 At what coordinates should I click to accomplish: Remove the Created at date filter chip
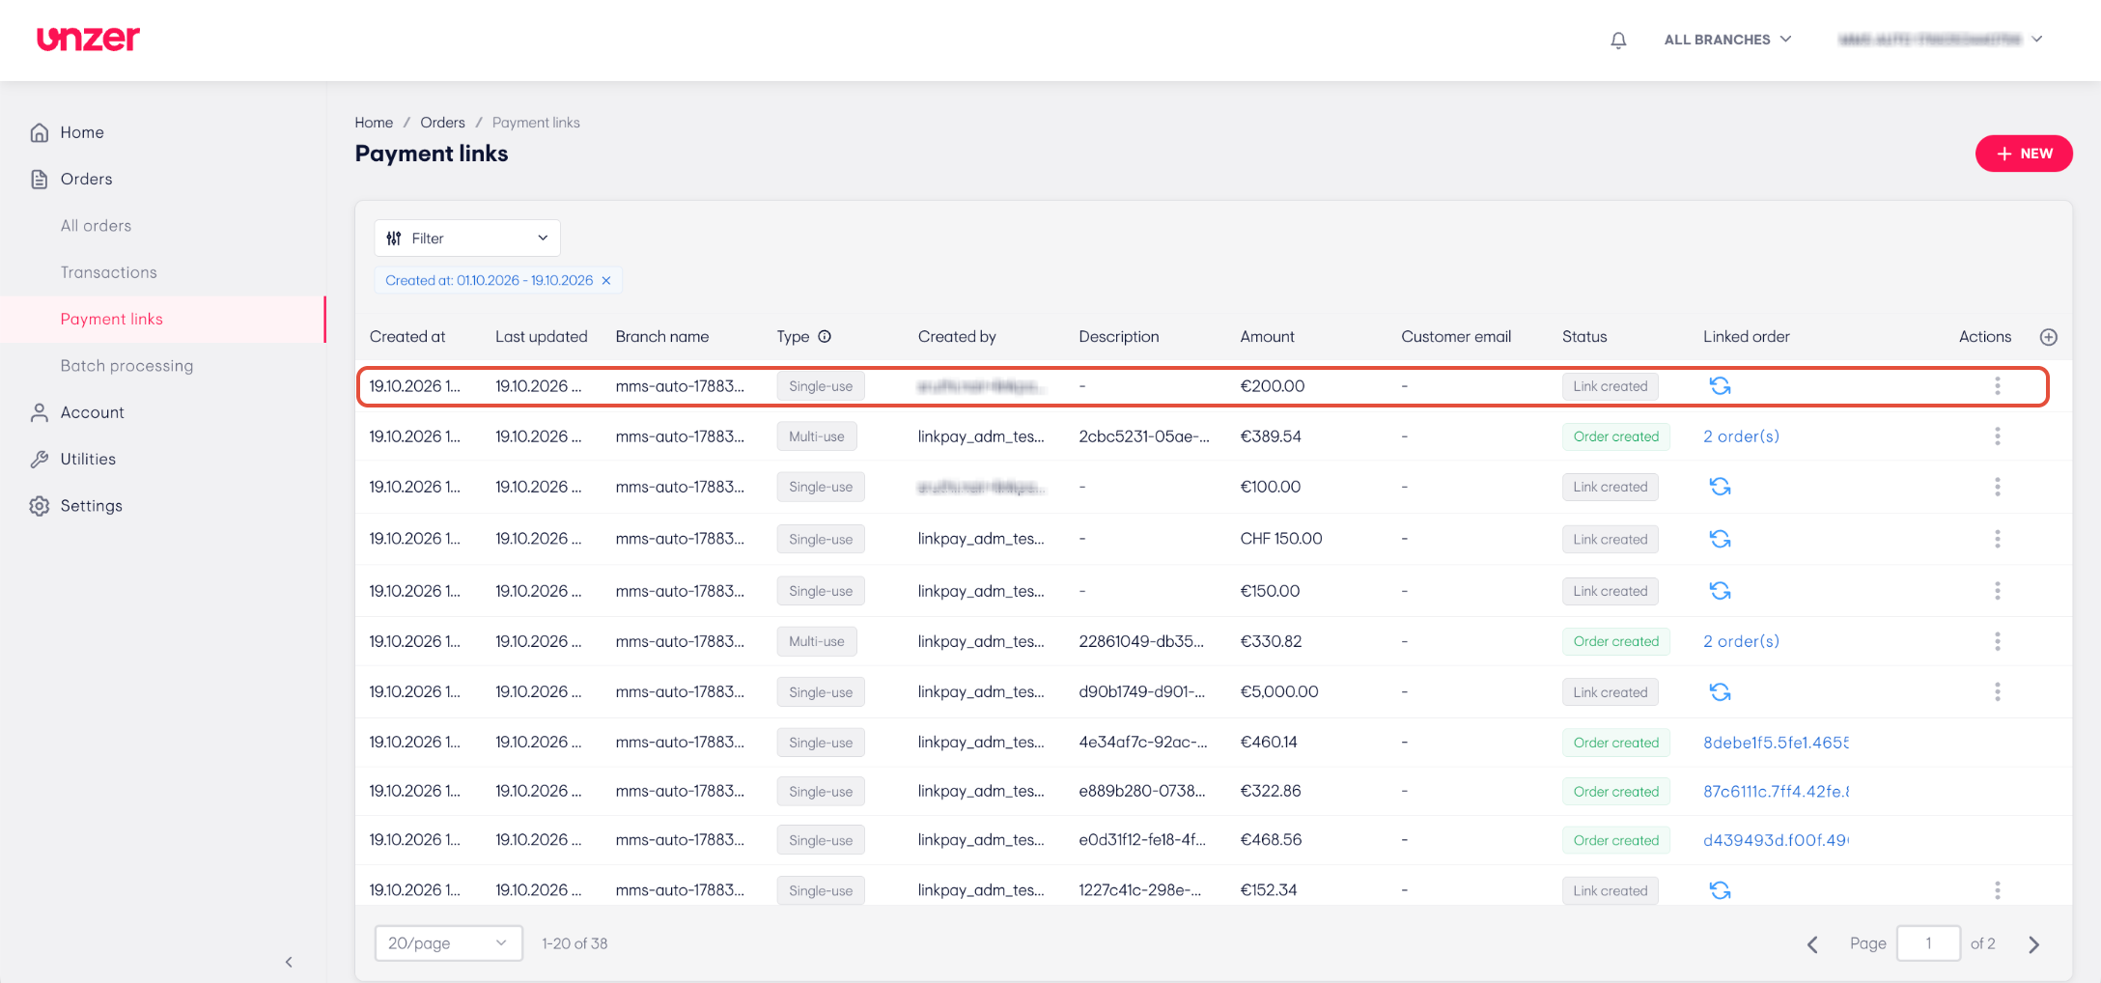pos(606,281)
